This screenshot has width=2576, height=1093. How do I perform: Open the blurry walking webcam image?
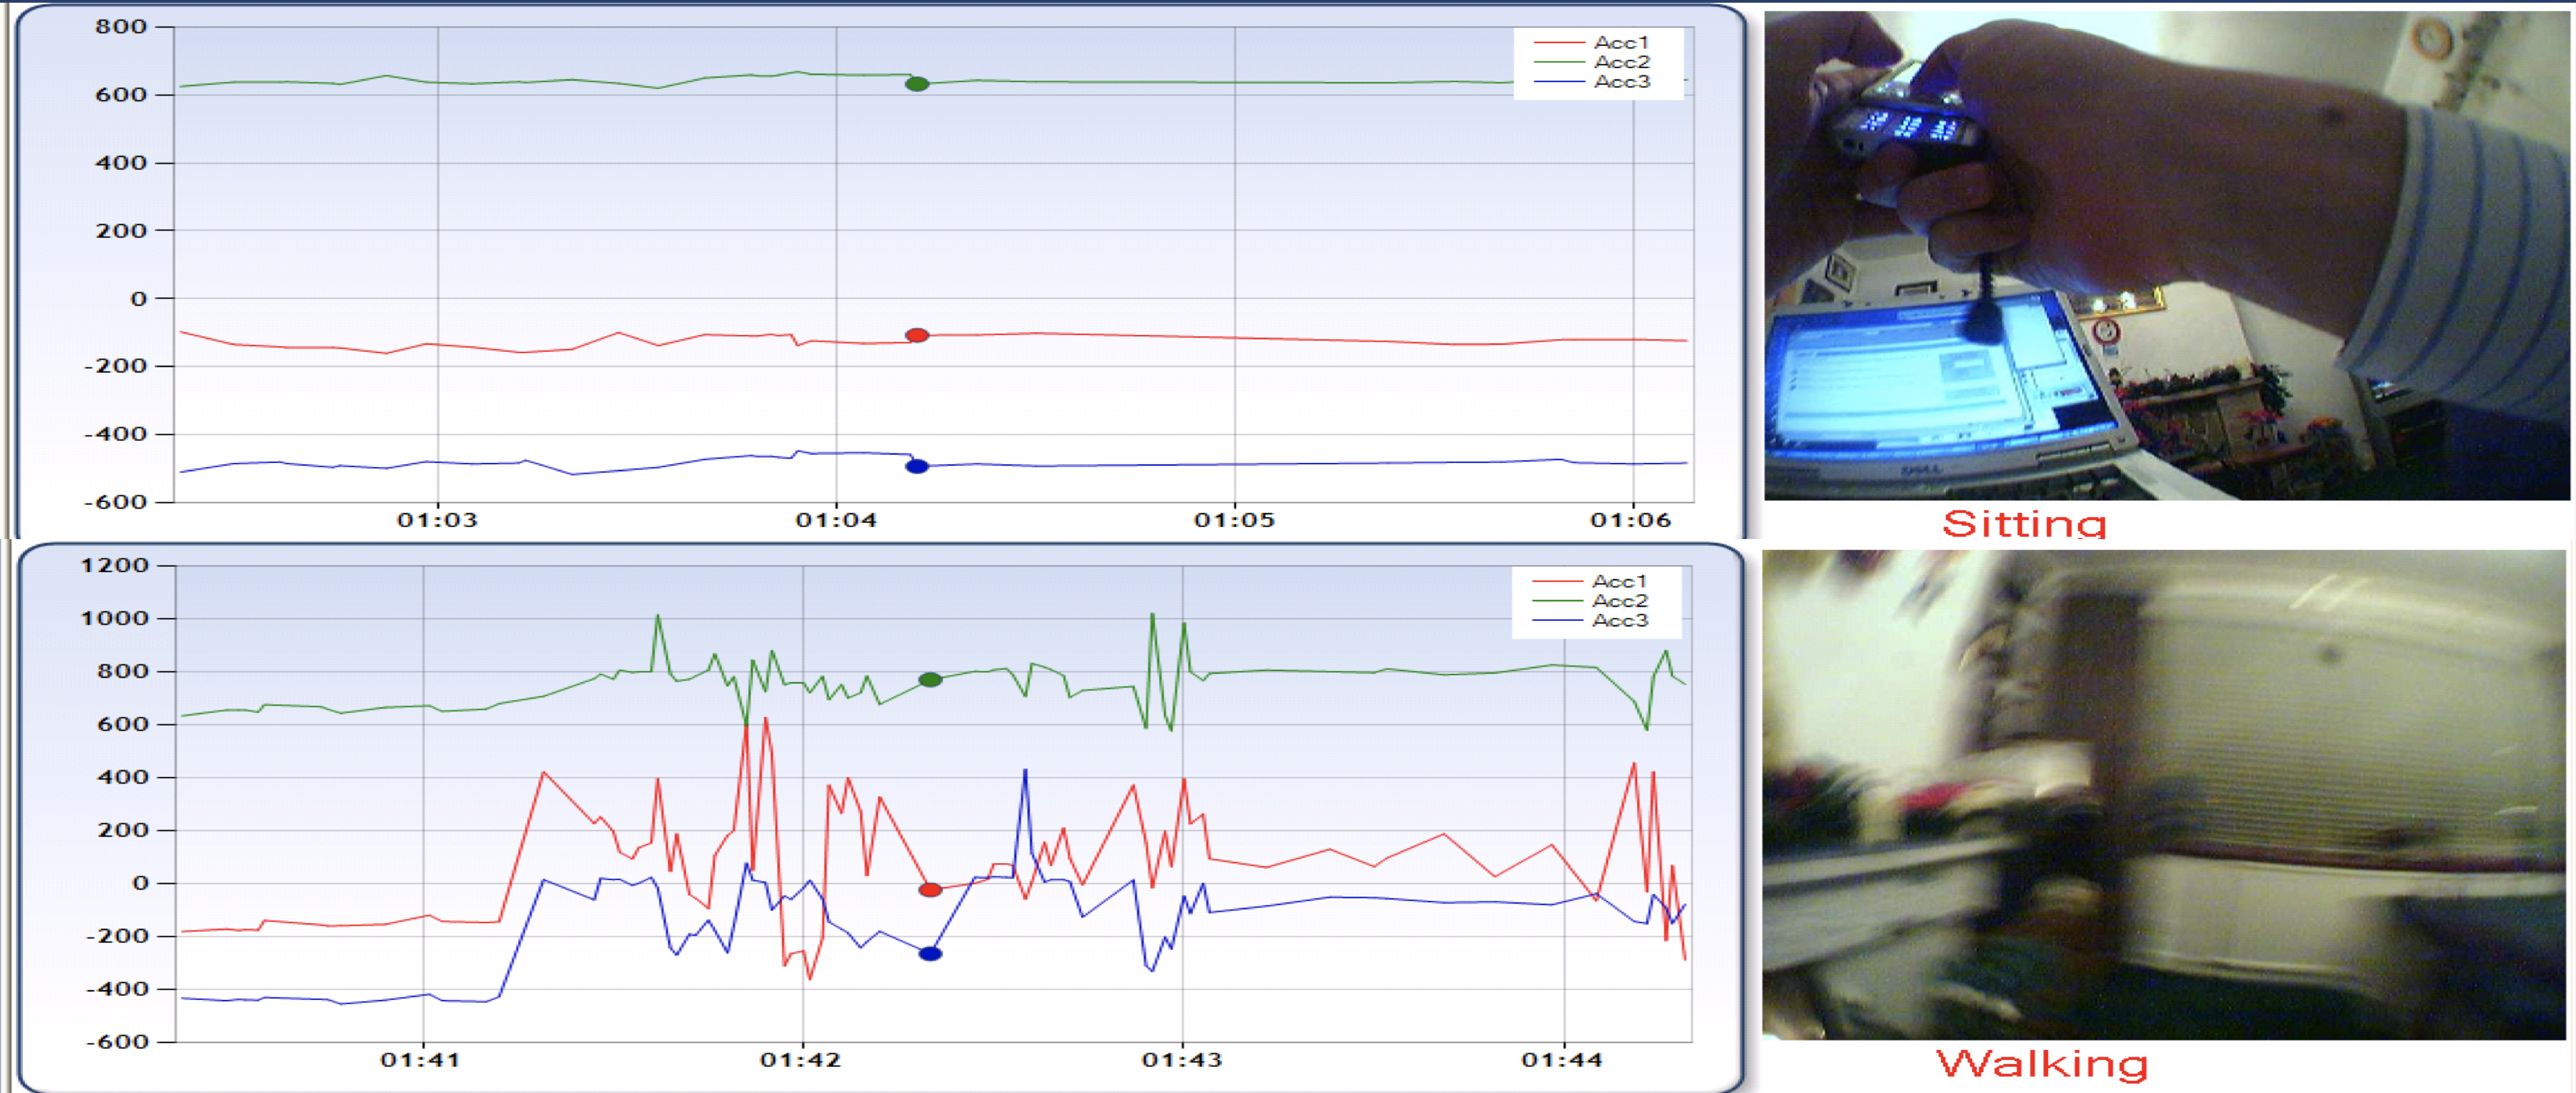pyautogui.click(x=2165, y=795)
